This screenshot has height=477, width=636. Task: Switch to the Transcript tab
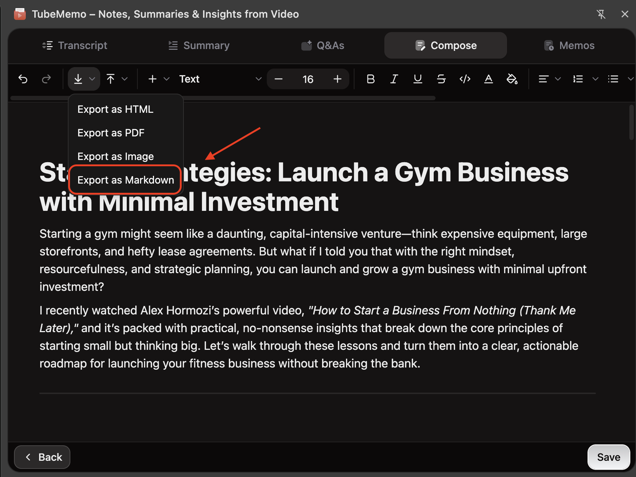pos(74,45)
